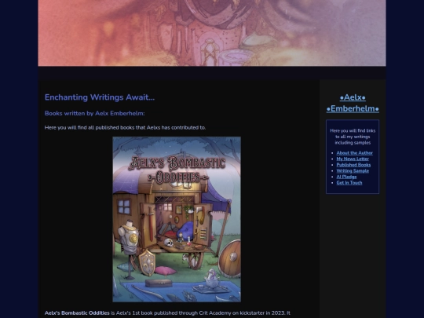Go to the My News Letter link

pyautogui.click(x=353, y=159)
